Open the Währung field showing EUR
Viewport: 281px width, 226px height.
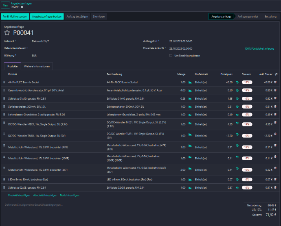(34, 55)
